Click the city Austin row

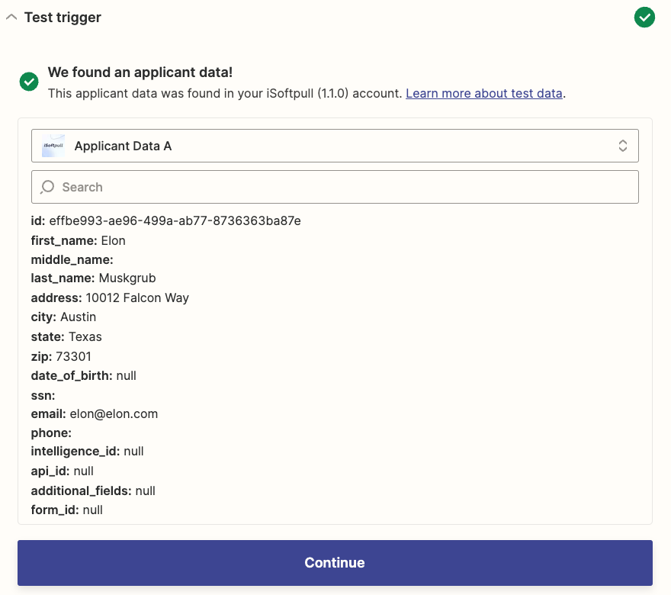[x=63, y=317]
